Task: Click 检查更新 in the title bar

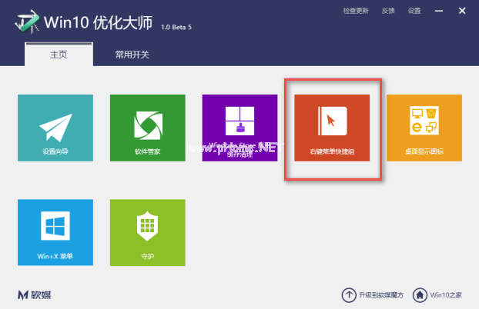Action: click(356, 11)
